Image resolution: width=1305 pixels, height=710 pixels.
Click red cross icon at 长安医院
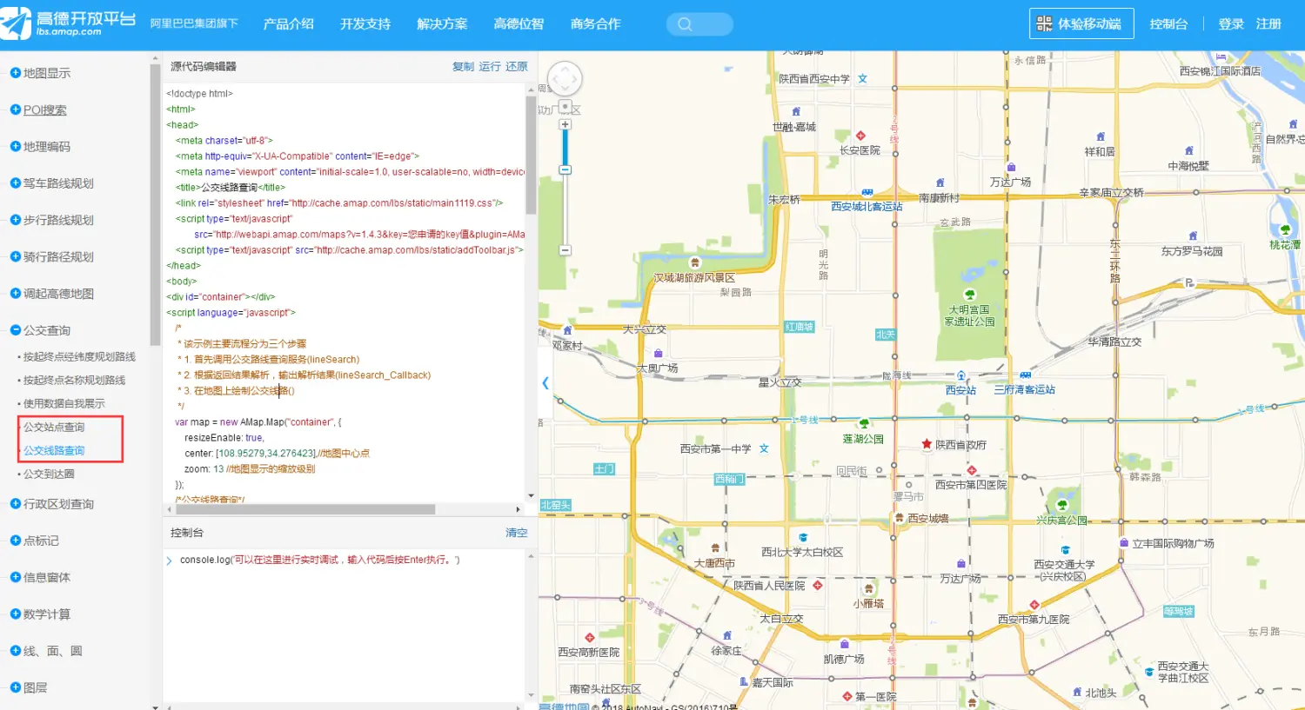[x=860, y=136]
